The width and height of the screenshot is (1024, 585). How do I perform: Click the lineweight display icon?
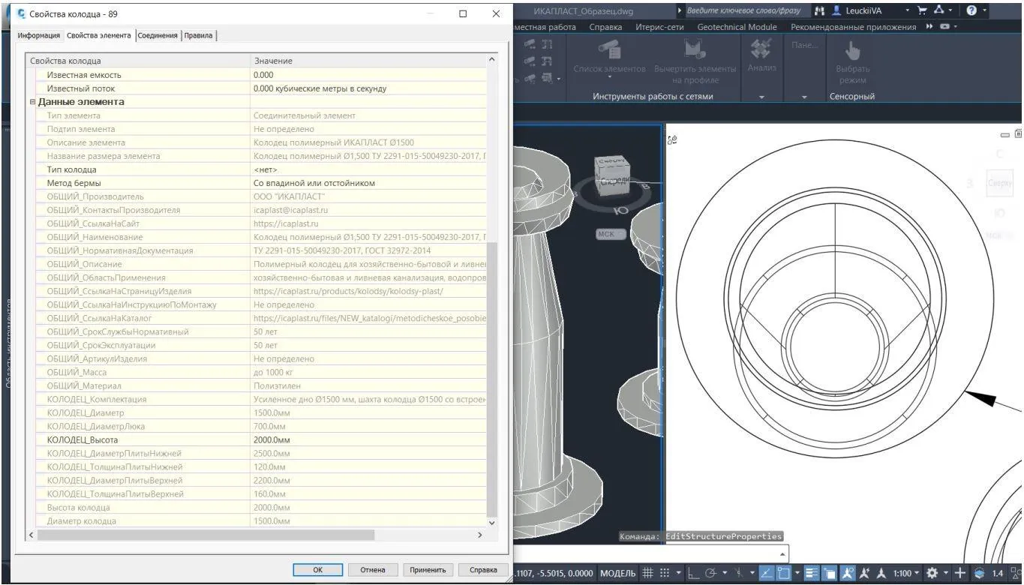click(x=811, y=573)
